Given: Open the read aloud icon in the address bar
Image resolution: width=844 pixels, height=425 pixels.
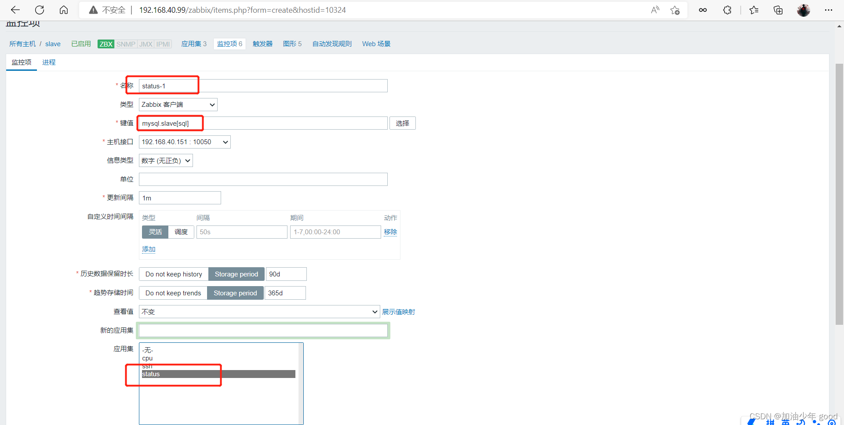Looking at the screenshot, I should pyautogui.click(x=655, y=10).
